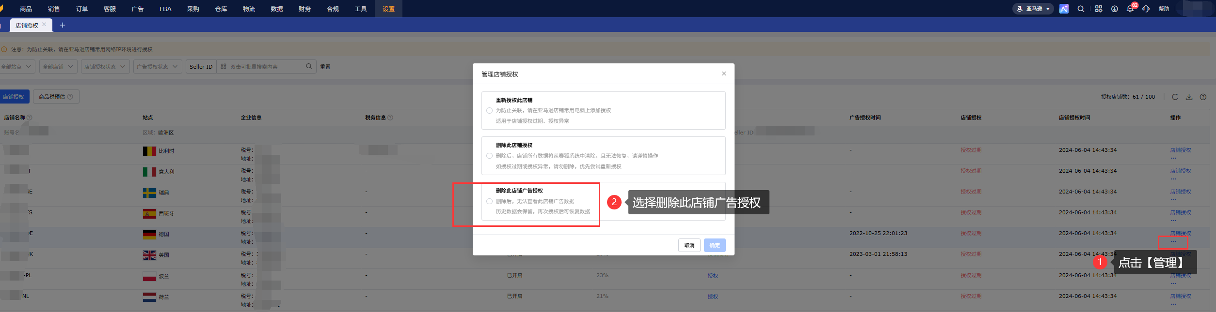
Task: Click the 授权 link in the 荷兰 row
Action: coord(713,297)
